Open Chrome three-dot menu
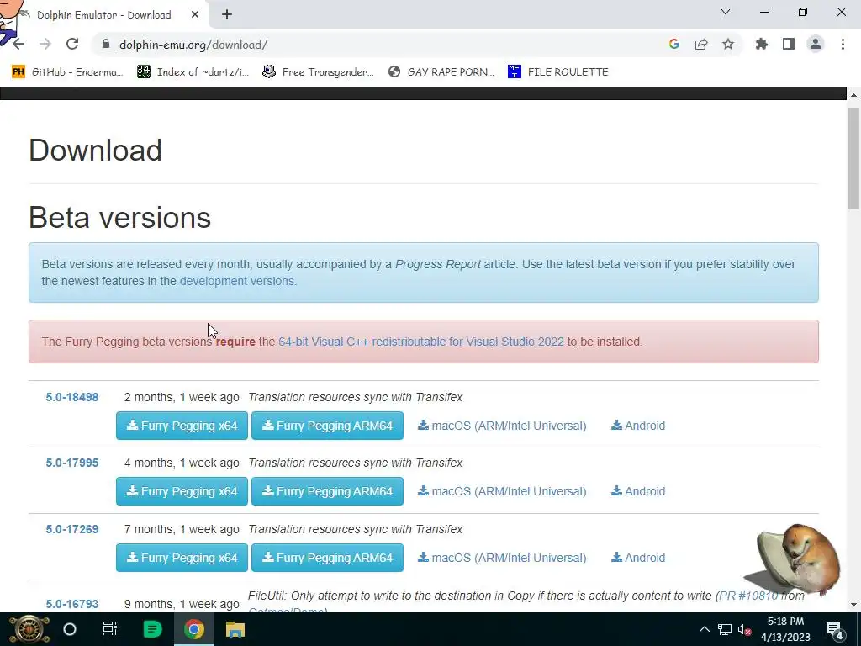Image resolution: width=861 pixels, height=646 pixels. click(843, 45)
